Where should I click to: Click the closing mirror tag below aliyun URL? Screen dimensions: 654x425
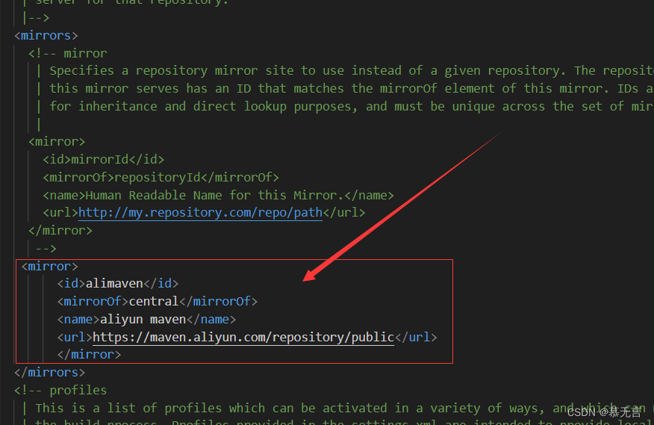[x=89, y=355]
